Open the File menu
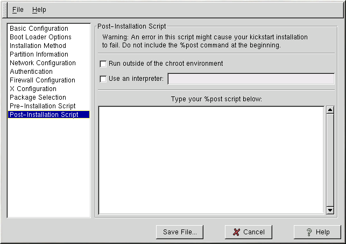346x244 pixels. point(18,10)
